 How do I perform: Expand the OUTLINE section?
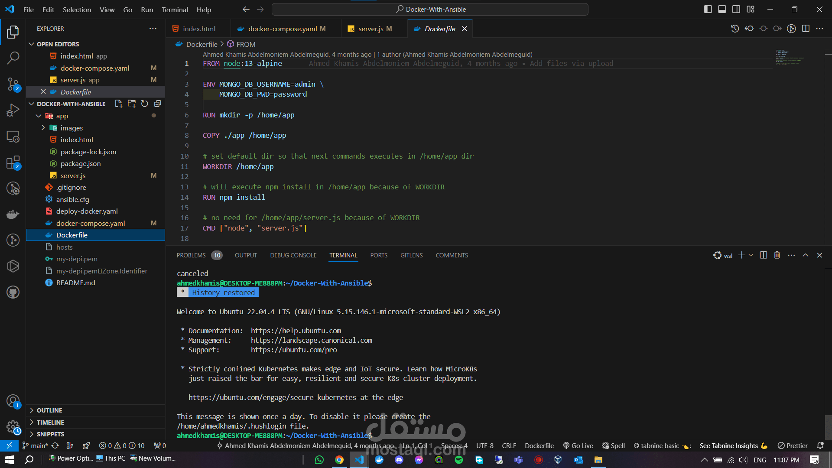click(49, 410)
